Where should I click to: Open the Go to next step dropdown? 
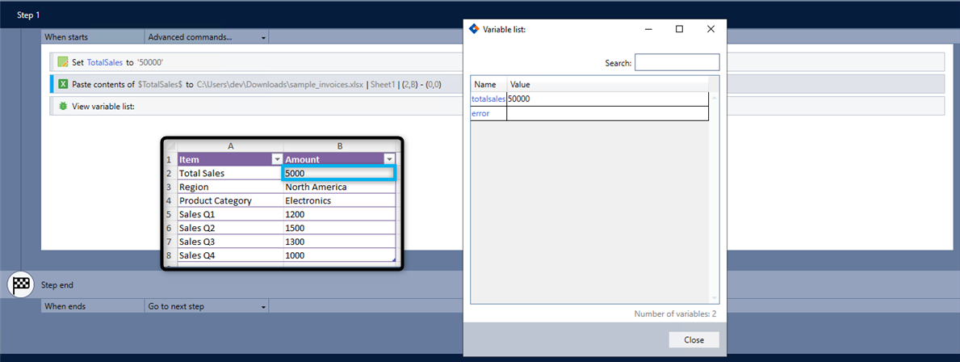pyautogui.click(x=207, y=306)
